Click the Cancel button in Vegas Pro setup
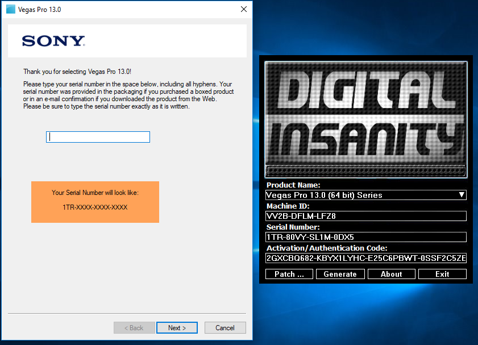This screenshot has width=478, height=345. click(225, 327)
